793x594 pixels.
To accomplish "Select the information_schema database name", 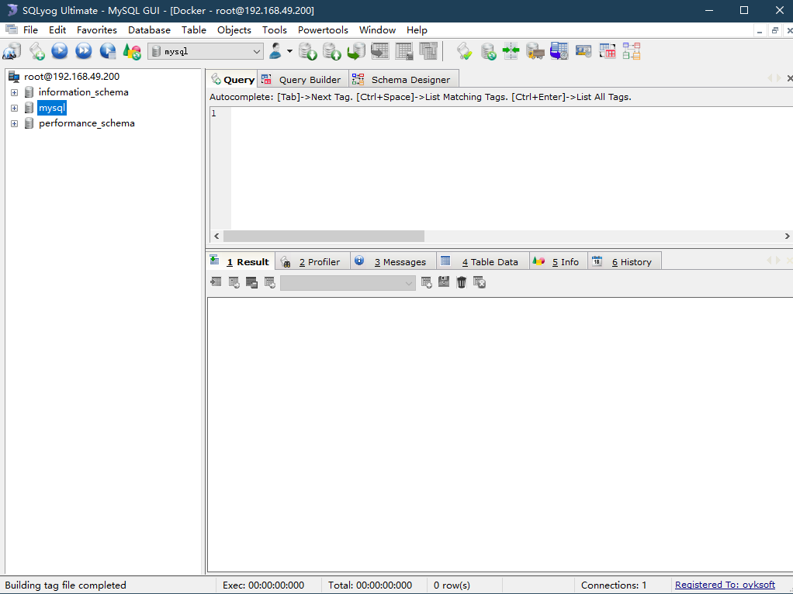I will point(84,92).
